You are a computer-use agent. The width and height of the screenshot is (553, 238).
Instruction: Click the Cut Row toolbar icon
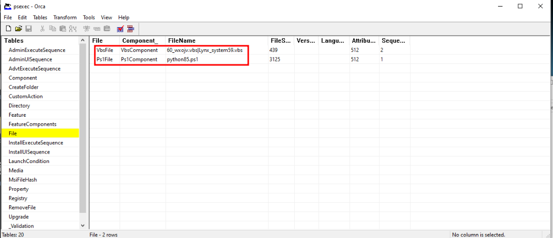click(x=86, y=29)
